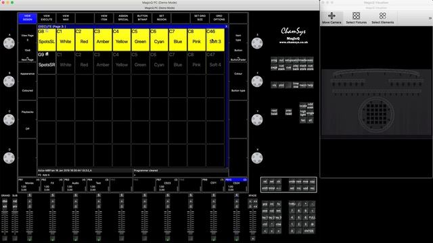Select VIEW ITEM soft button
This screenshot has height=243, width=433.
pos(104,18)
